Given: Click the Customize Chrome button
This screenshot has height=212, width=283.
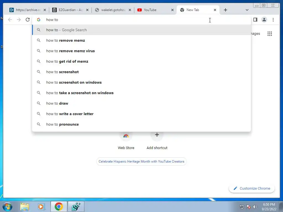Looking at the screenshot, I should pyautogui.click(x=252, y=188).
